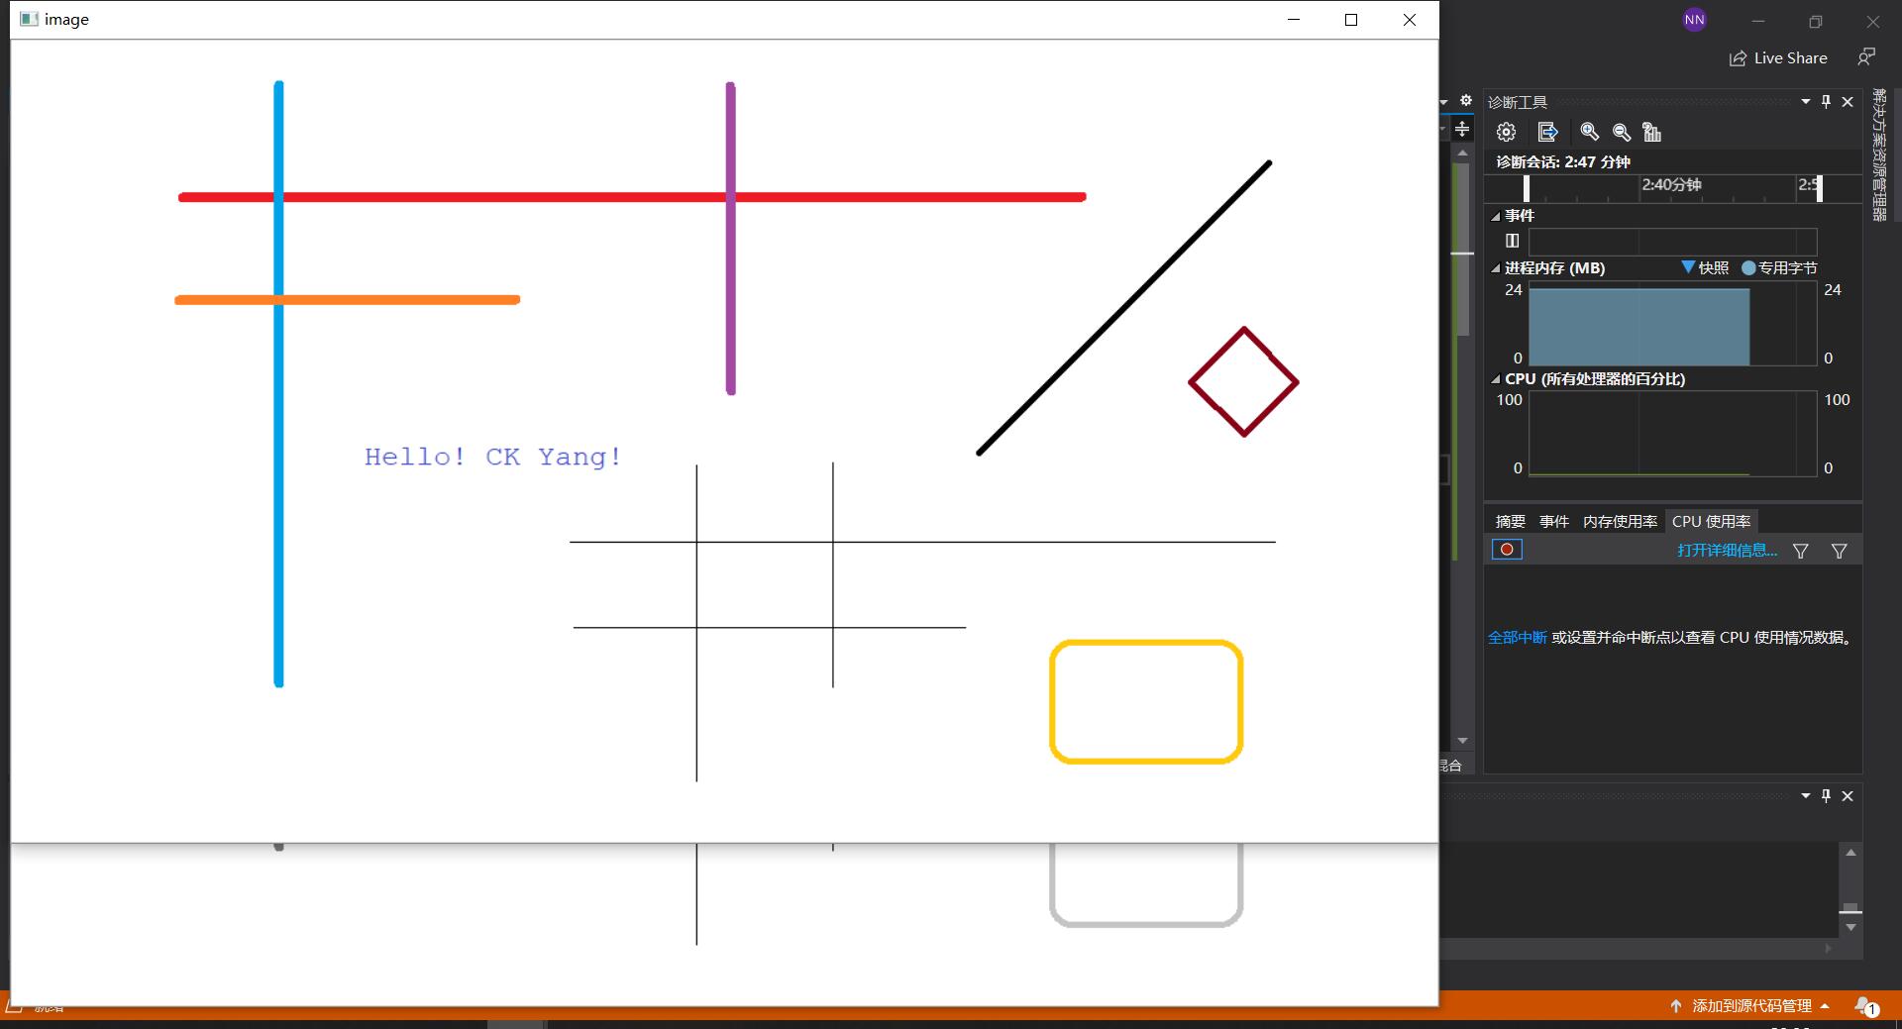Screen dimensions: 1902x1029
Task: Collapse the CPU percentage graph
Action: 1496,379
